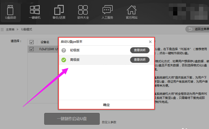Image resolution: width=209 pixels, height=129 pixels.
Task: Visit 官方网站 via the house icon
Action: [x=131, y=11]
